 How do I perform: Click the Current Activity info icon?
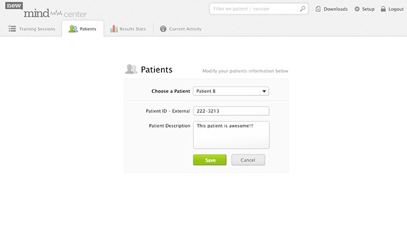coord(163,29)
